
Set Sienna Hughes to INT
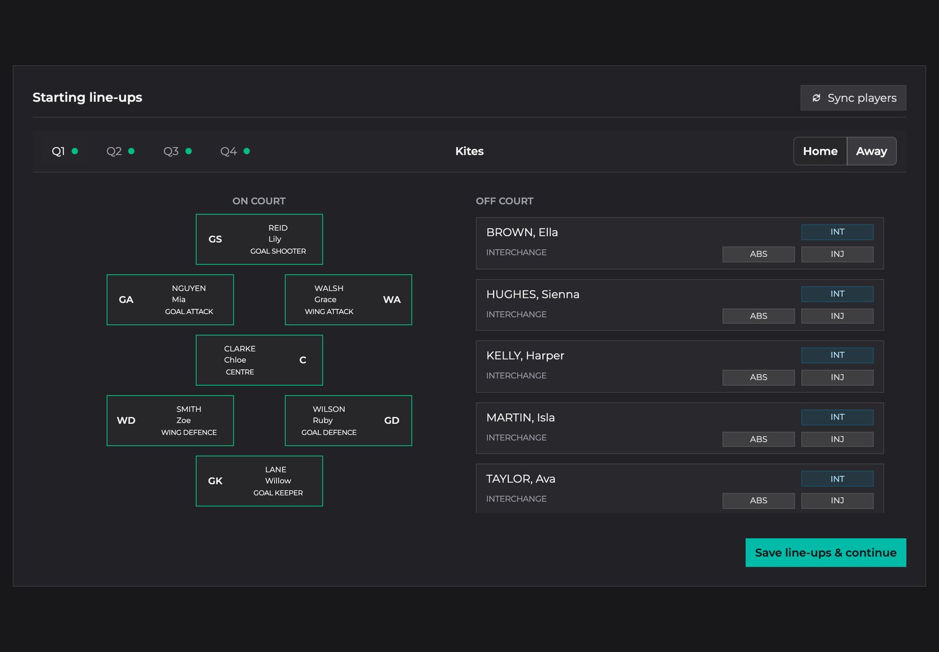837,294
